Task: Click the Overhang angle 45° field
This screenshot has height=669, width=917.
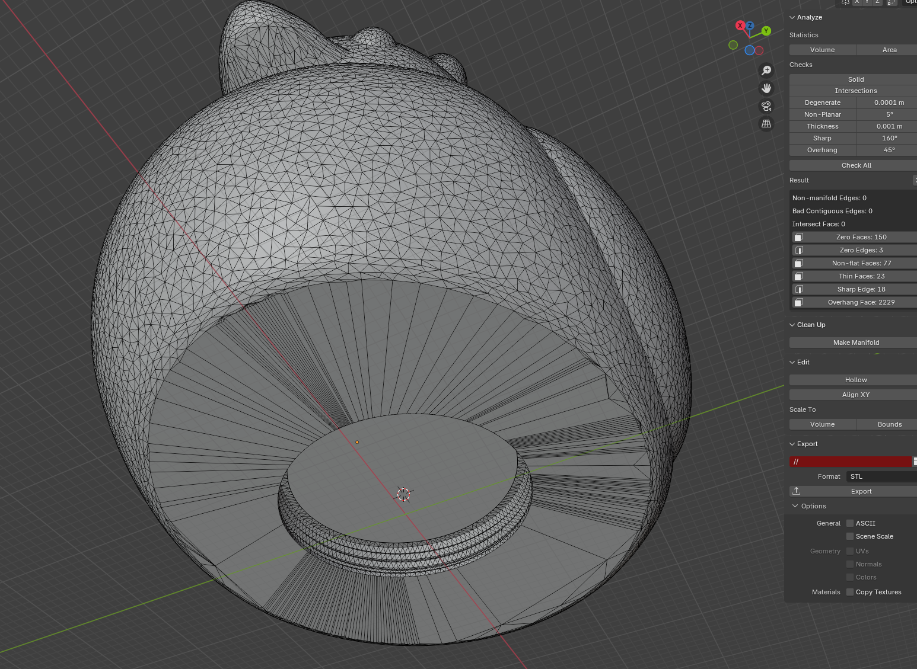Action: pyautogui.click(x=887, y=150)
